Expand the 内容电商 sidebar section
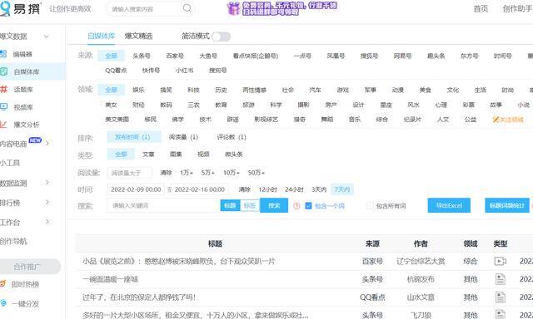533x319 pixels. pos(47,144)
